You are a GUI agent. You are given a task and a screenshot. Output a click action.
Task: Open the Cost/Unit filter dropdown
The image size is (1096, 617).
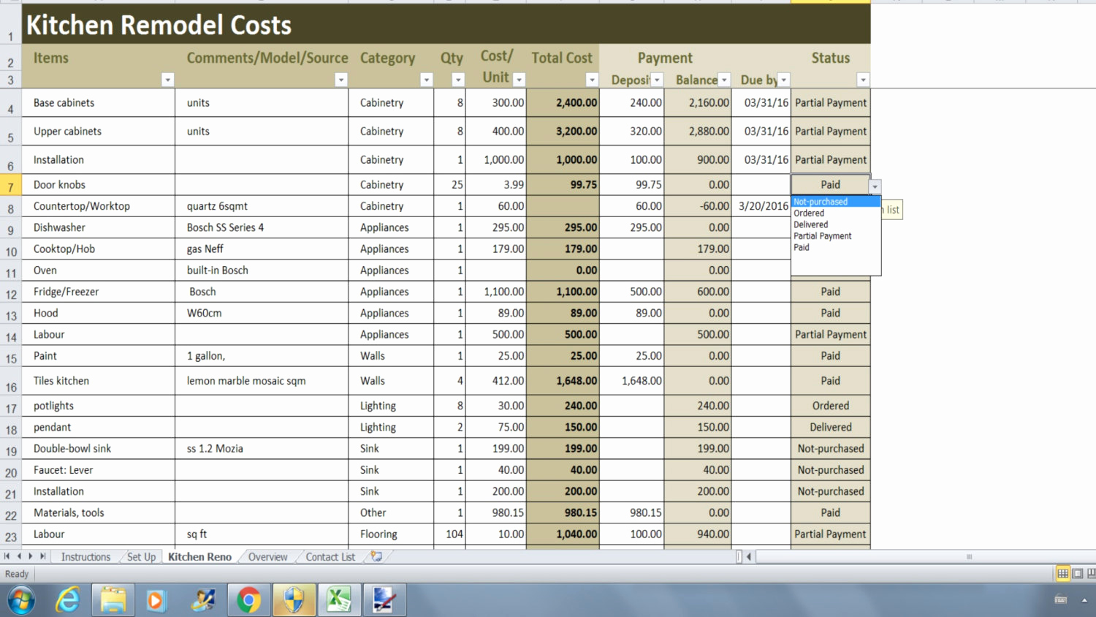click(519, 80)
